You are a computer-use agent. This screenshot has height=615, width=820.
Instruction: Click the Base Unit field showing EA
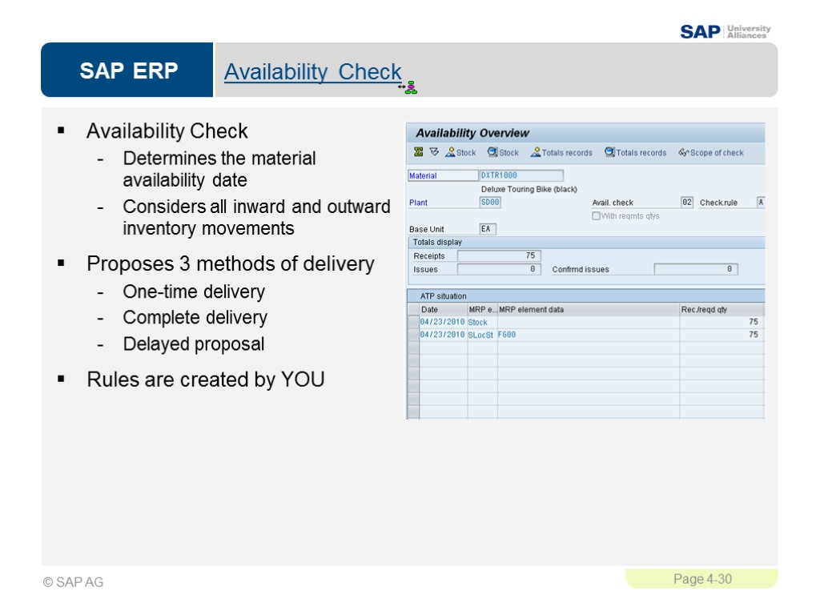click(x=488, y=229)
